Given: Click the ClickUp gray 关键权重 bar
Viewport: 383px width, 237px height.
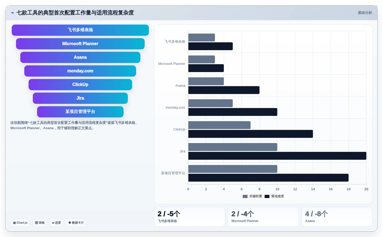Looking at the screenshot, I should click(219, 125).
